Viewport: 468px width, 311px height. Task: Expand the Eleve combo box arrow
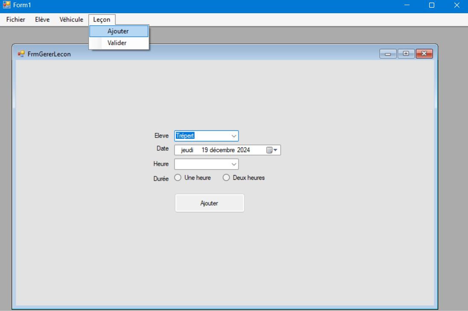234,136
